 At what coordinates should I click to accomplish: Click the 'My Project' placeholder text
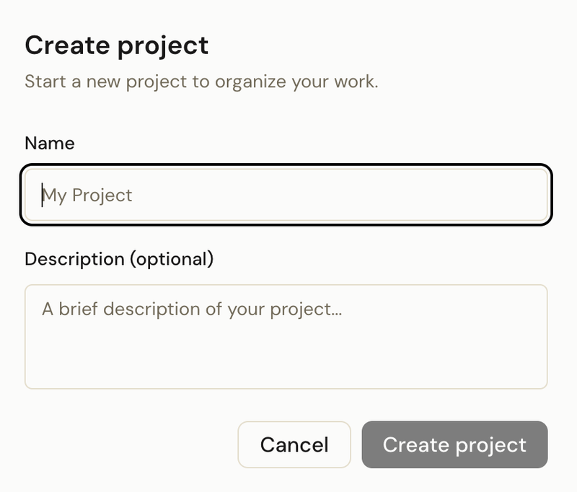[87, 196]
